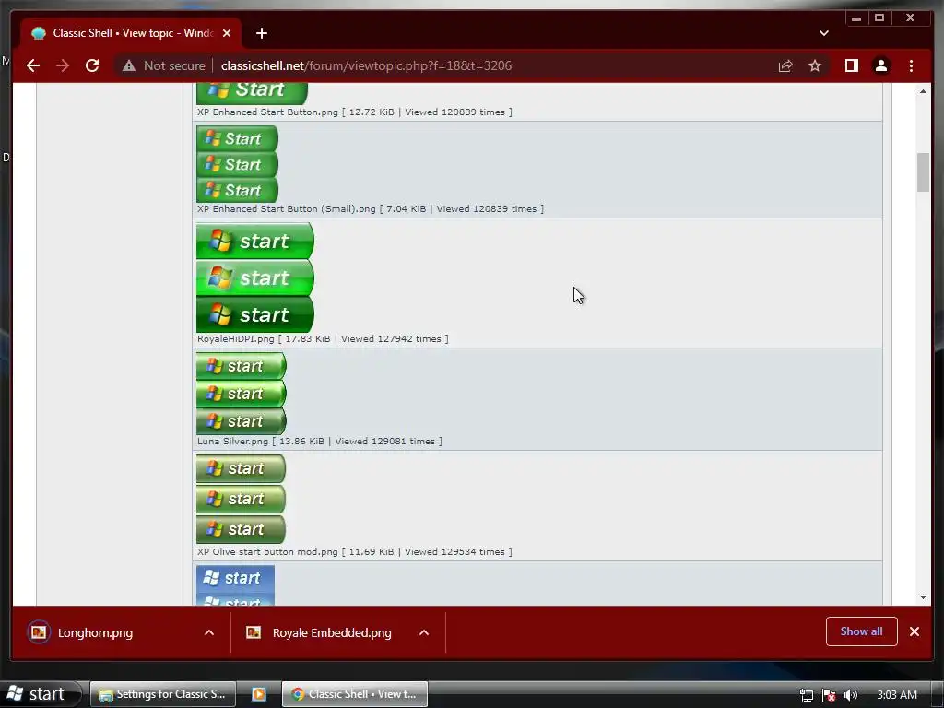Expand options for Royale Embedded.png download

coord(424,632)
